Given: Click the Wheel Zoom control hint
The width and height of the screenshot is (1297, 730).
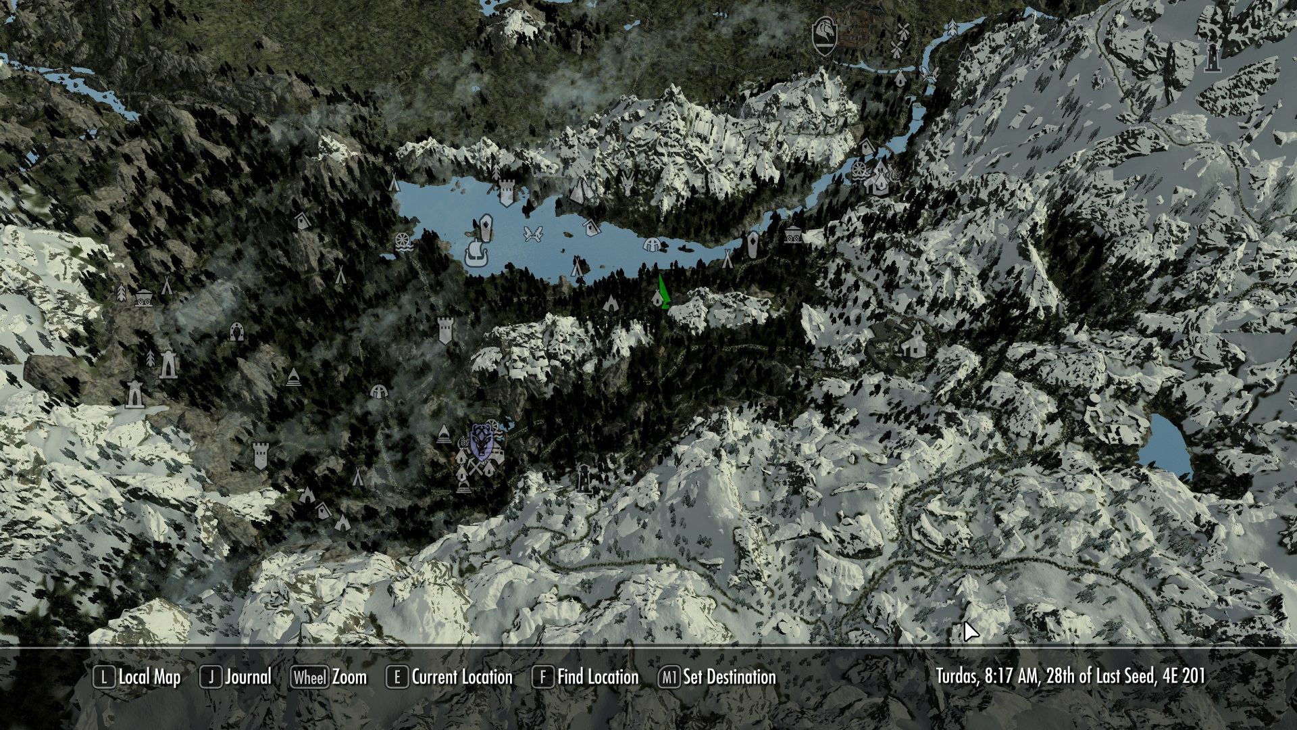Looking at the screenshot, I should pos(329,677).
